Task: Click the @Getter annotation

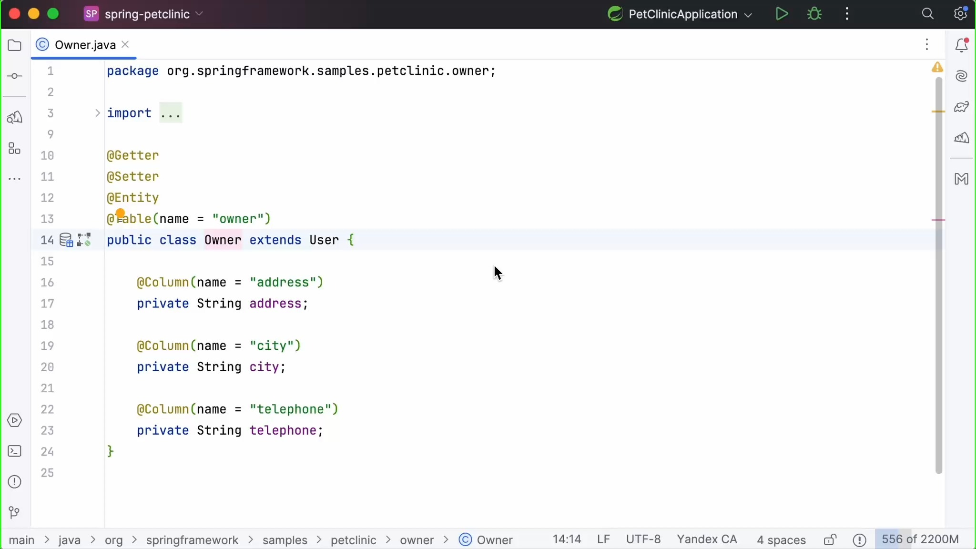Action: (x=132, y=155)
